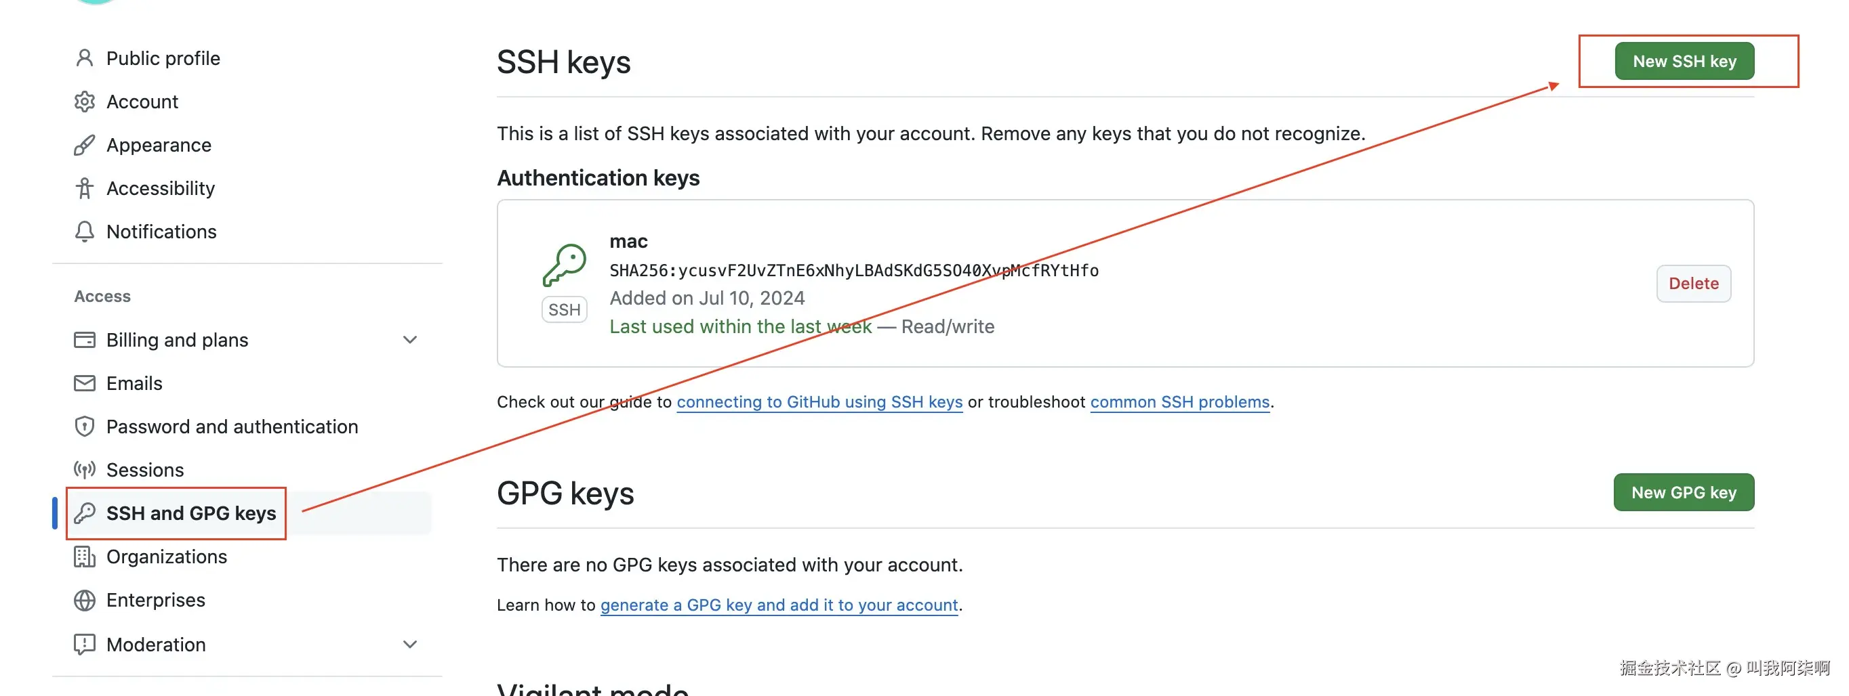Click the Enterprises globe icon

tap(85, 601)
